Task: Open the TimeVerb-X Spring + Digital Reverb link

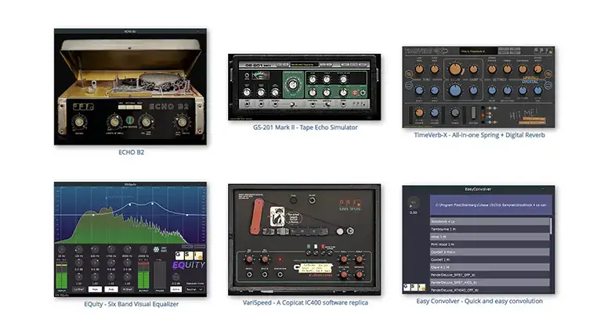Action: pyautogui.click(x=479, y=135)
